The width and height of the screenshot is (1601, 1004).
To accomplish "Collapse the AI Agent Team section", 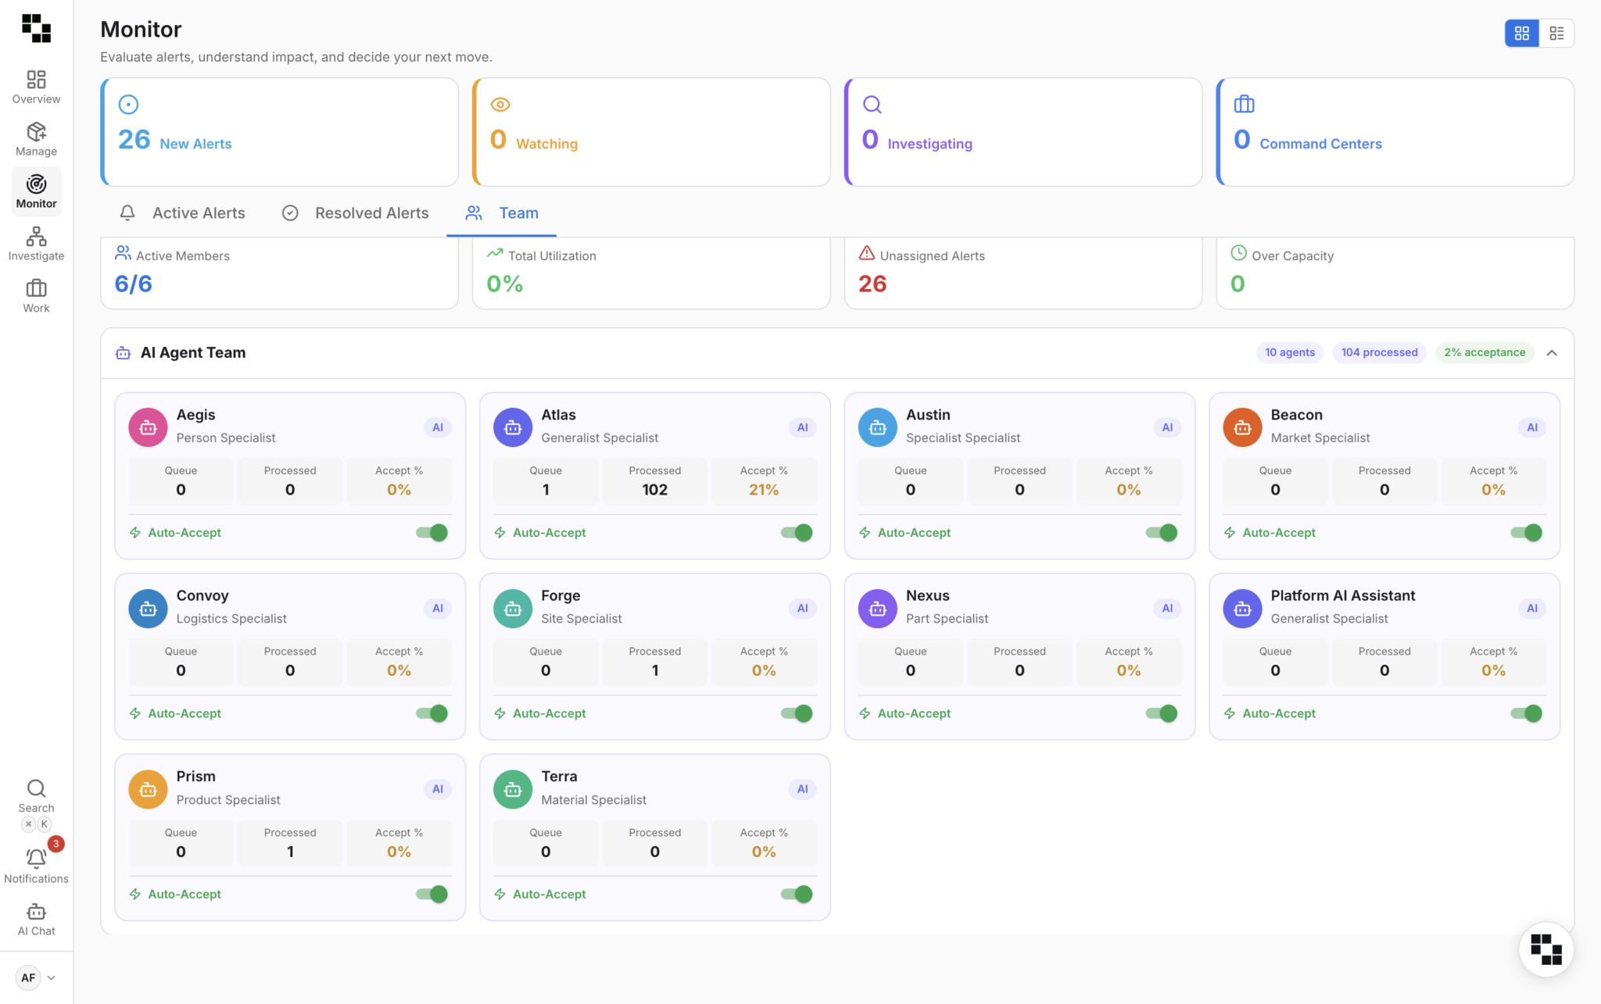I will coord(1552,353).
